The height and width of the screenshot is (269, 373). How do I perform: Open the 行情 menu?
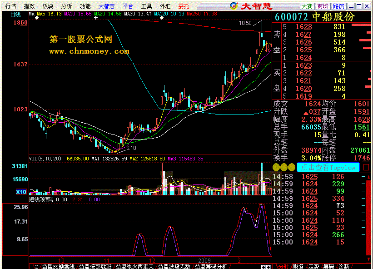click(10, 6)
